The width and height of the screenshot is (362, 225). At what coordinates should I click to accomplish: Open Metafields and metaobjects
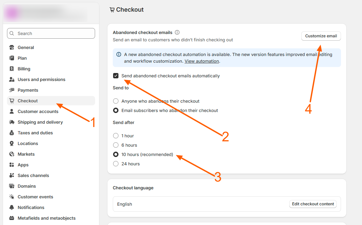(51, 218)
